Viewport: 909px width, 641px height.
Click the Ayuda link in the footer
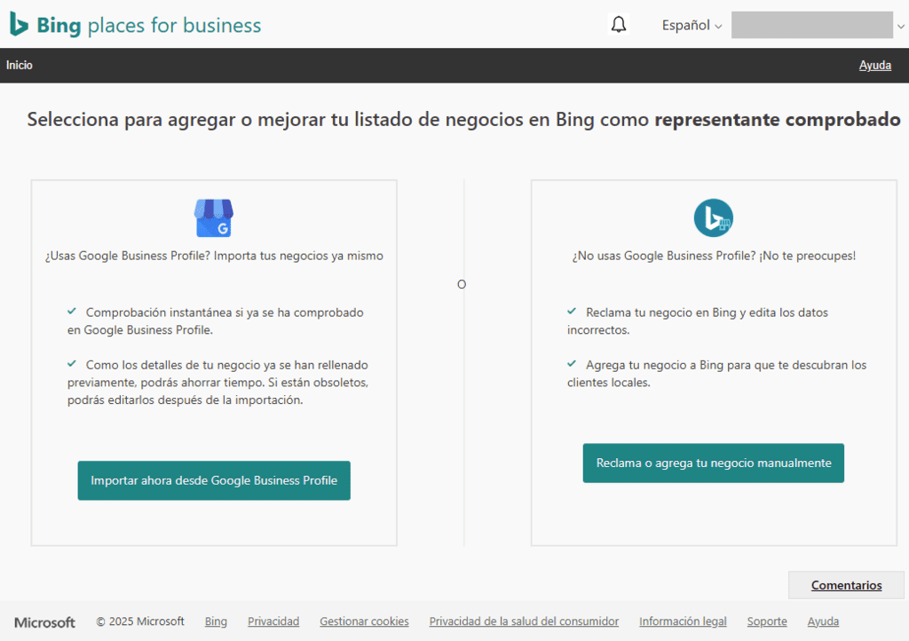(x=823, y=621)
